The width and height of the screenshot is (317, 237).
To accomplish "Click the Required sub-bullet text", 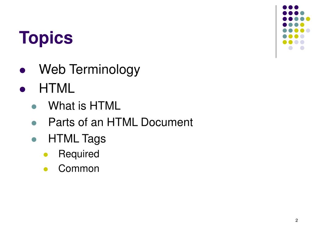I will coord(79,154).
